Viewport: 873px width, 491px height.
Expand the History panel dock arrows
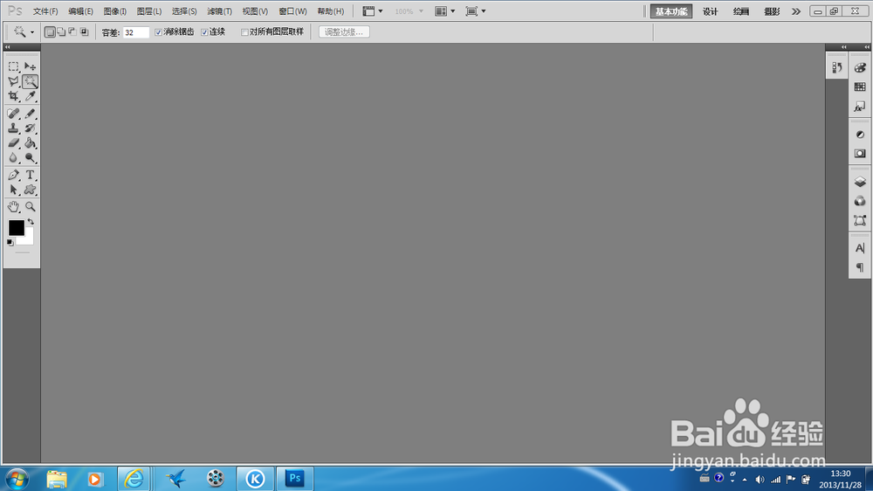pyautogui.click(x=844, y=47)
